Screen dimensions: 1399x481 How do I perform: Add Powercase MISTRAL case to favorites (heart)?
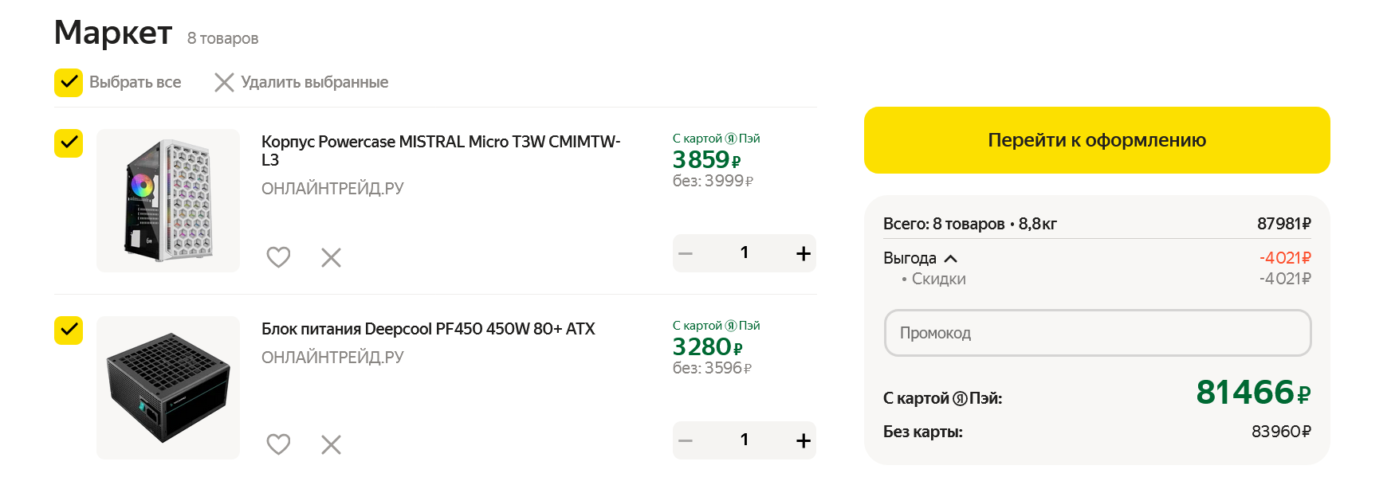[x=278, y=257]
